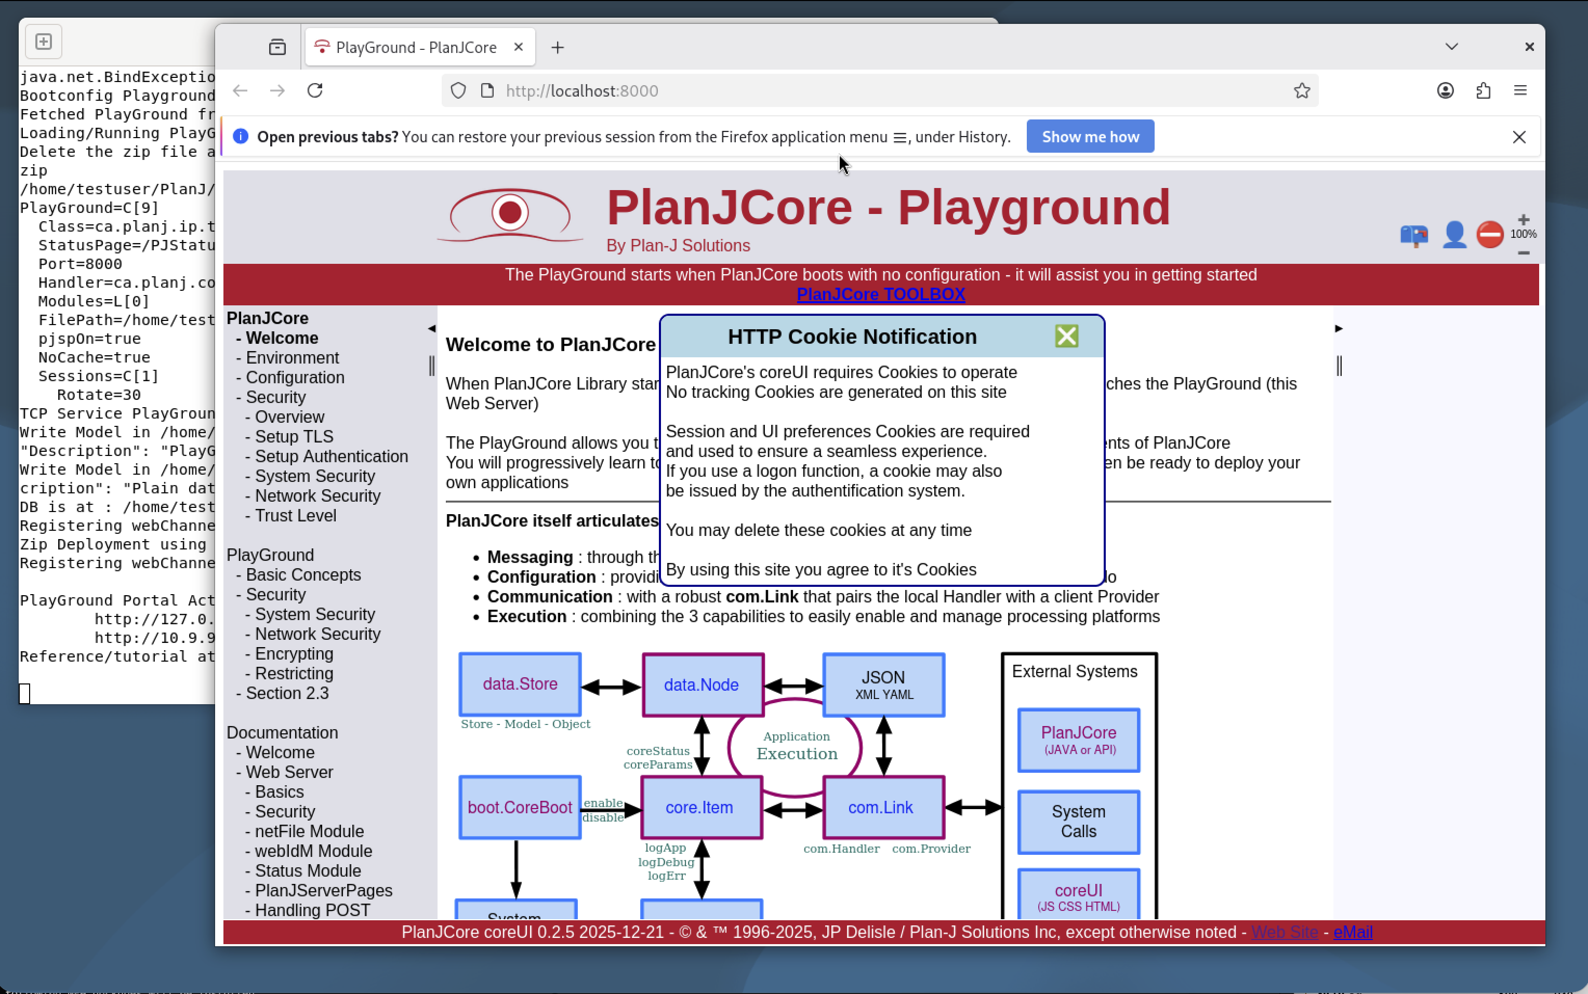
Task: Collapse right panel with the right arrow
Action: (1339, 328)
